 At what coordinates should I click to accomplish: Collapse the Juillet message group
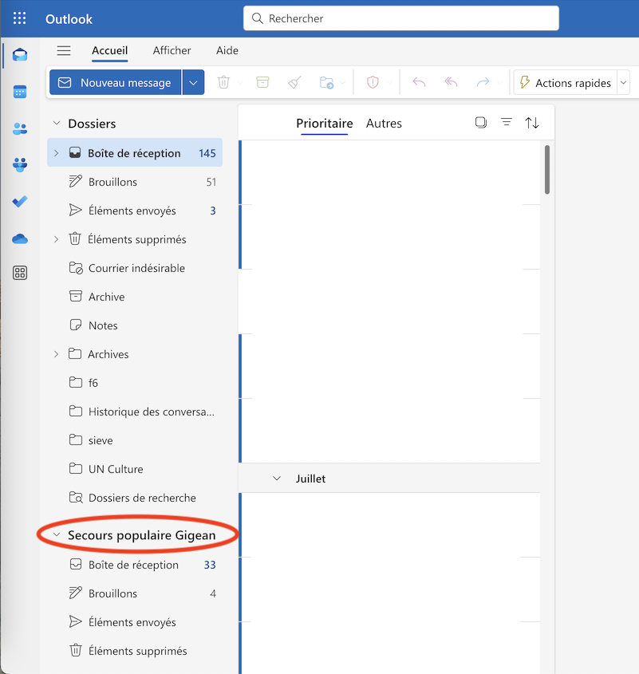tap(277, 479)
